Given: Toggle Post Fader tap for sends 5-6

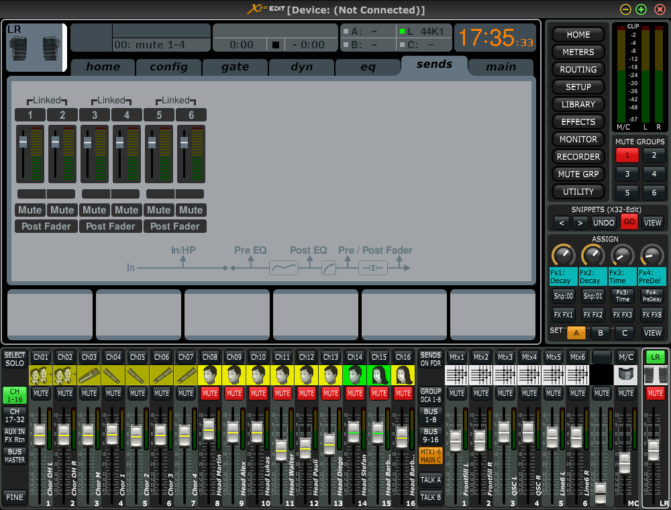Looking at the screenshot, I should pos(175,226).
